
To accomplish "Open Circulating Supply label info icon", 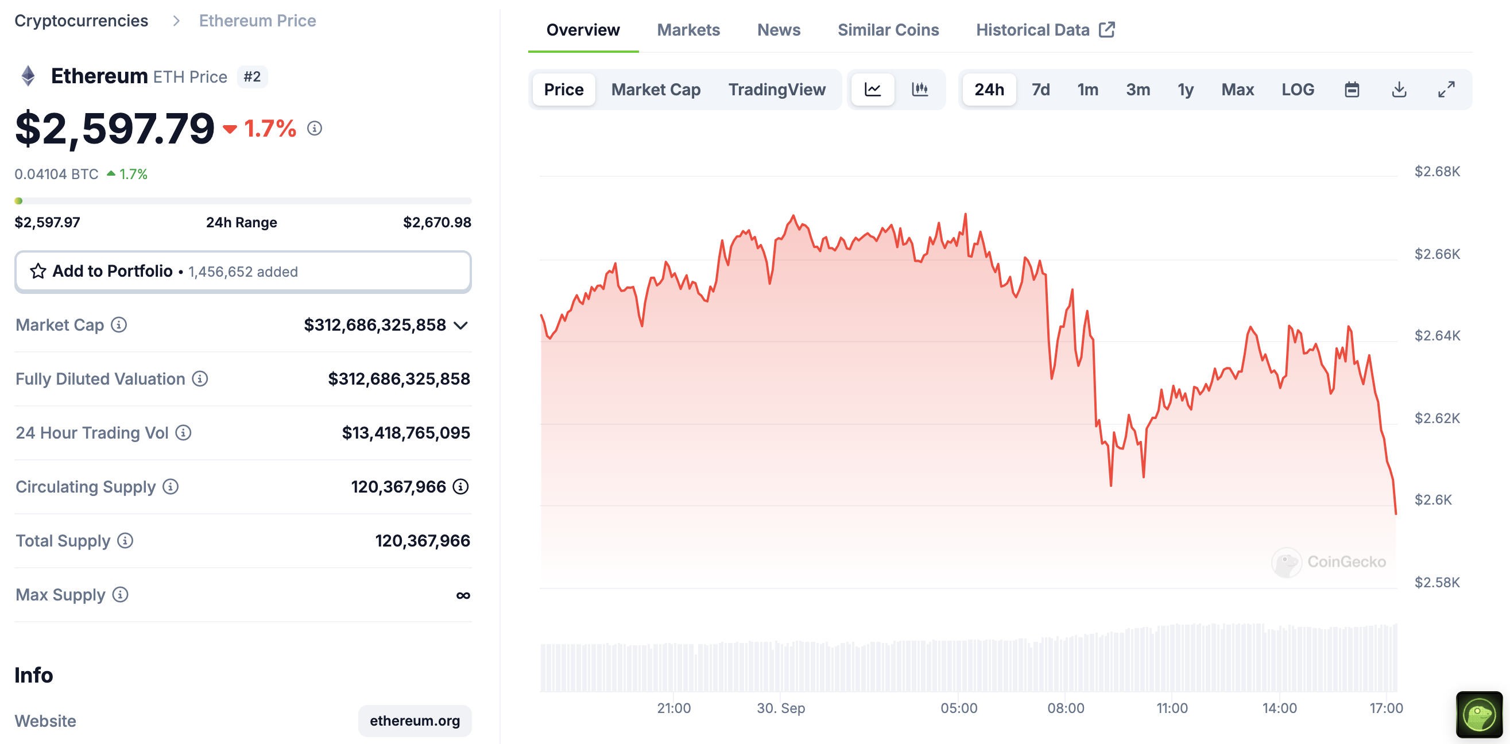I will tap(171, 487).
